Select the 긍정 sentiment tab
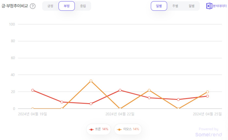This screenshot has height=140, width=228. pos(50,6)
